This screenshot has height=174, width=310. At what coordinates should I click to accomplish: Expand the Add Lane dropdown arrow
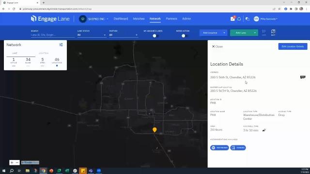[x=255, y=33]
